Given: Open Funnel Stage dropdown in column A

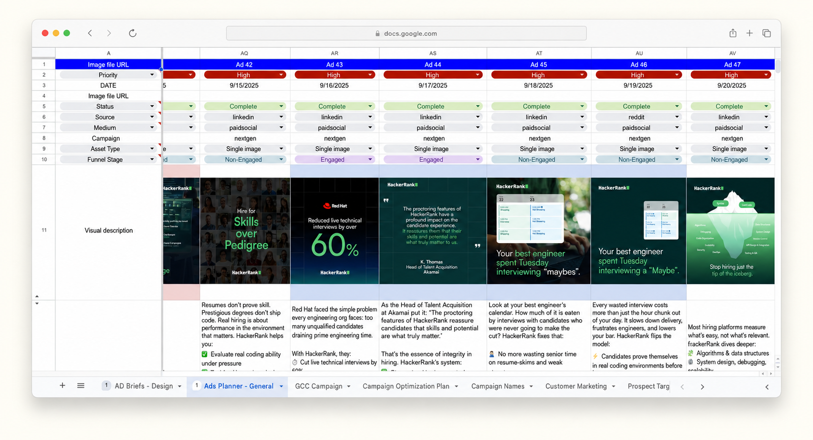Looking at the screenshot, I should 152,160.
